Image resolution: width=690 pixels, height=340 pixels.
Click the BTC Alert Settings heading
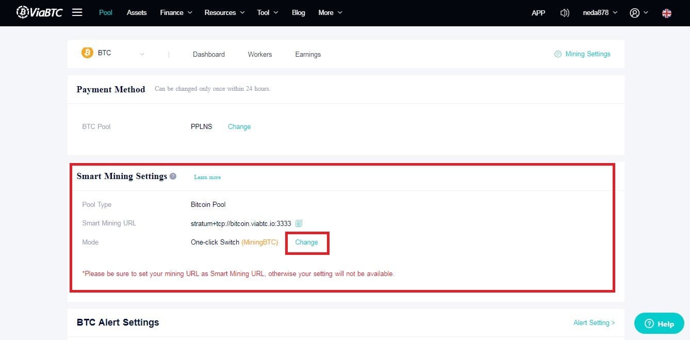point(118,322)
